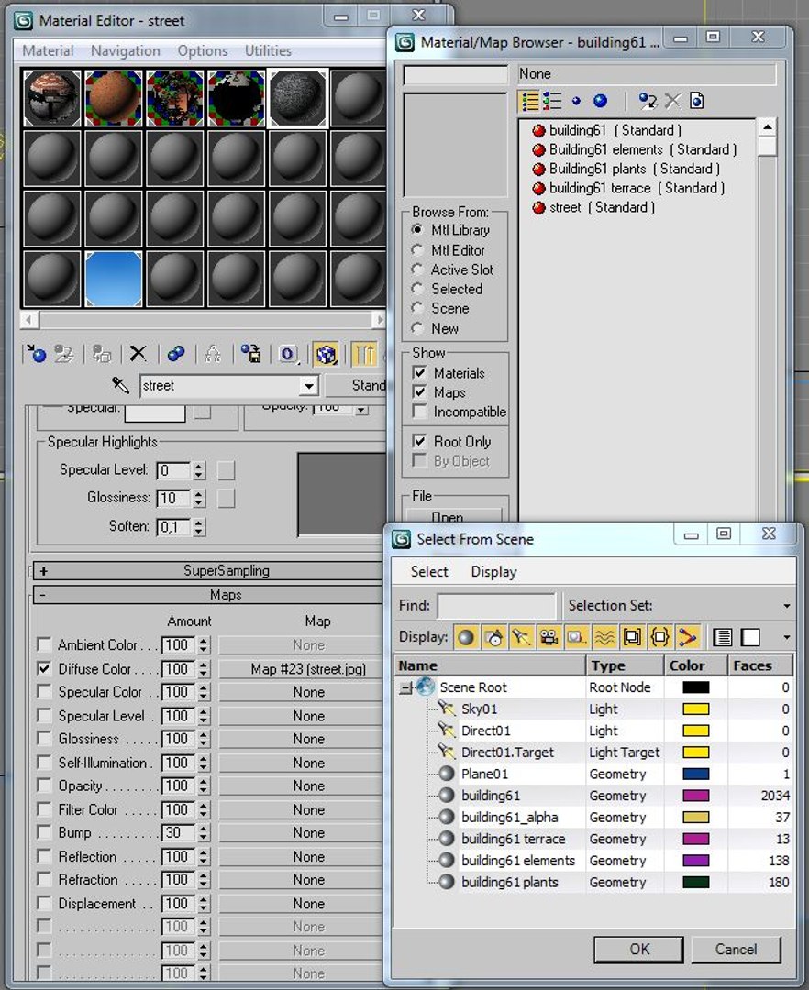Toggle Display Lights filter icon
809x990 pixels.
pyautogui.click(x=521, y=638)
